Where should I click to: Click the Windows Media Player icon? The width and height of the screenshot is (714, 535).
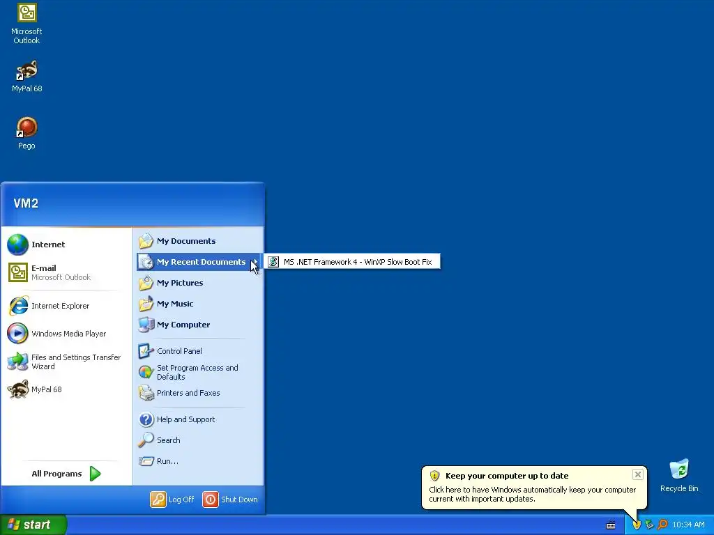17,334
